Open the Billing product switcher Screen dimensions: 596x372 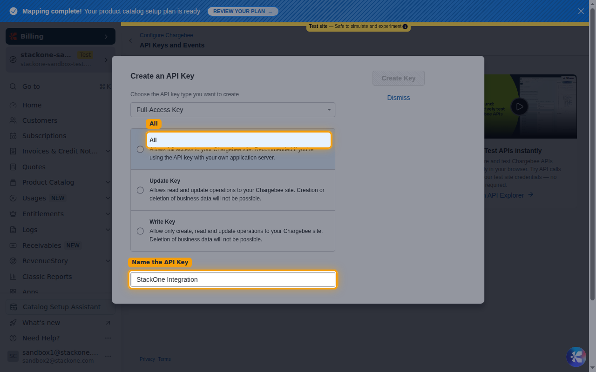point(61,36)
